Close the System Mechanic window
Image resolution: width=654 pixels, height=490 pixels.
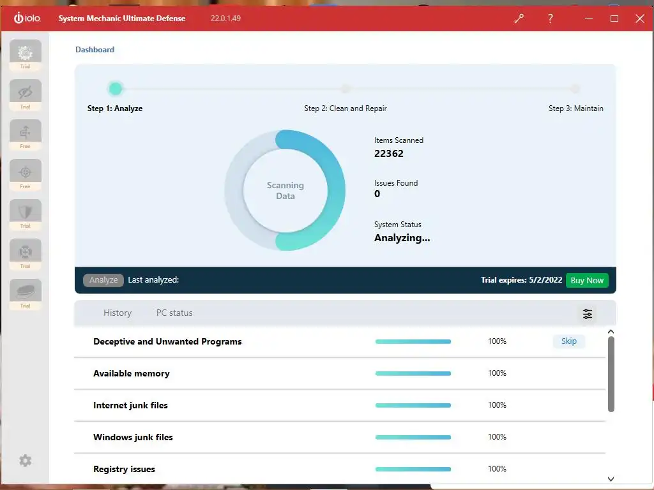(x=640, y=19)
